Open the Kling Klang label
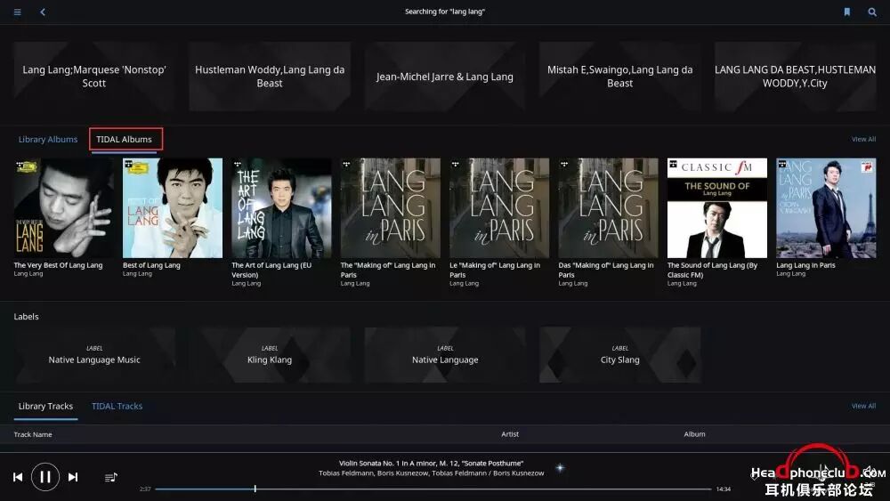The image size is (890, 501). (270, 354)
